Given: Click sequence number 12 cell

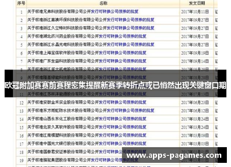Looking at the screenshot, I should (x=21, y=103).
